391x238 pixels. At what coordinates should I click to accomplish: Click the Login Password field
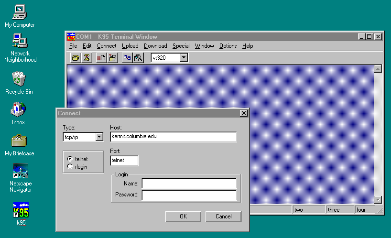coord(189,195)
